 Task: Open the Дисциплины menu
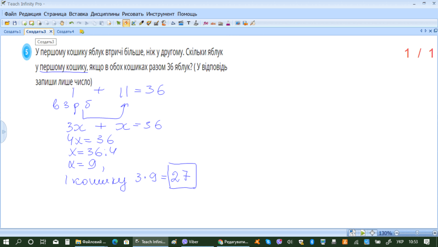(x=105, y=14)
